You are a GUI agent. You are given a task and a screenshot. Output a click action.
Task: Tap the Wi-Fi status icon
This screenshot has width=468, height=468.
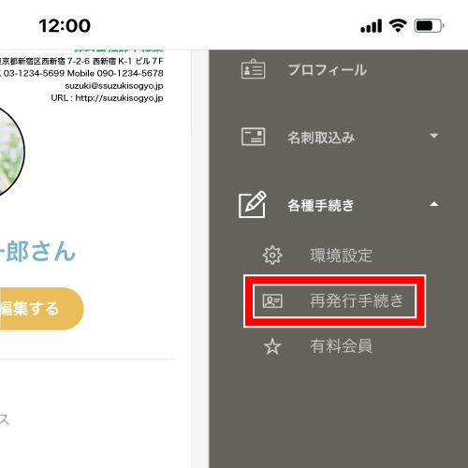(398, 25)
